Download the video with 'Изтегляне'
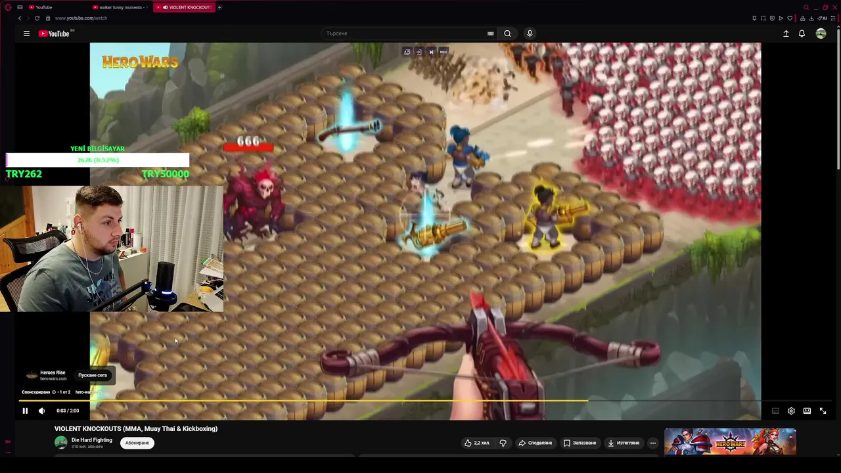This screenshot has width=841, height=473. click(x=623, y=443)
